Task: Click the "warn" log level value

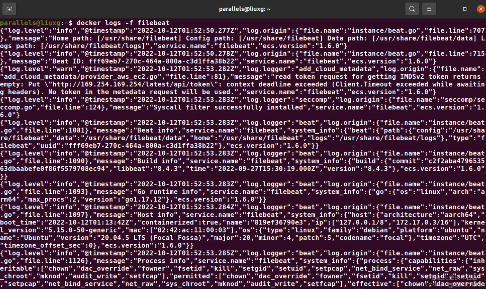Action: coord(65,69)
